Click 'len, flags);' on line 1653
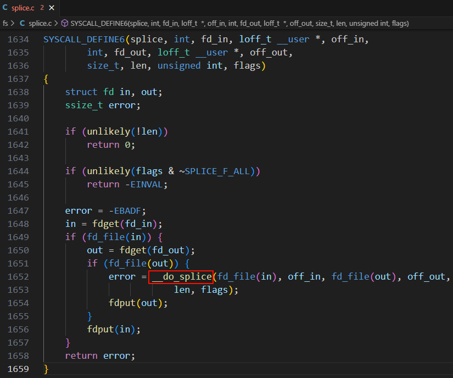This screenshot has height=378, width=453. click(206, 290)
